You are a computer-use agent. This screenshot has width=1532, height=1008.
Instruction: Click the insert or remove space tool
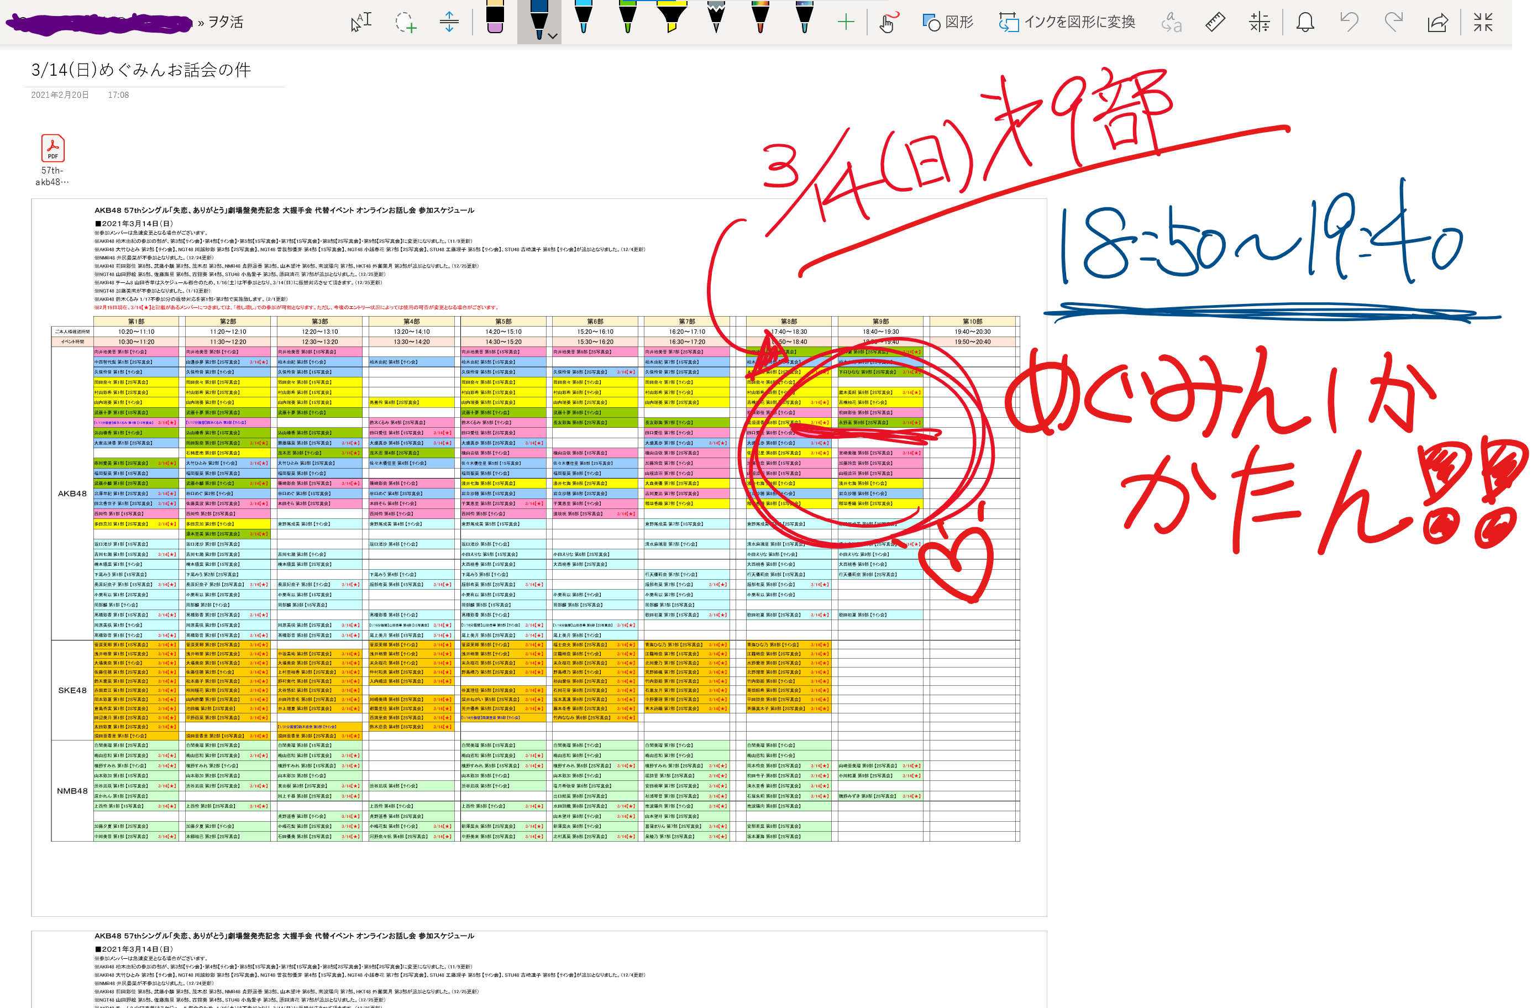coord(449,22)
